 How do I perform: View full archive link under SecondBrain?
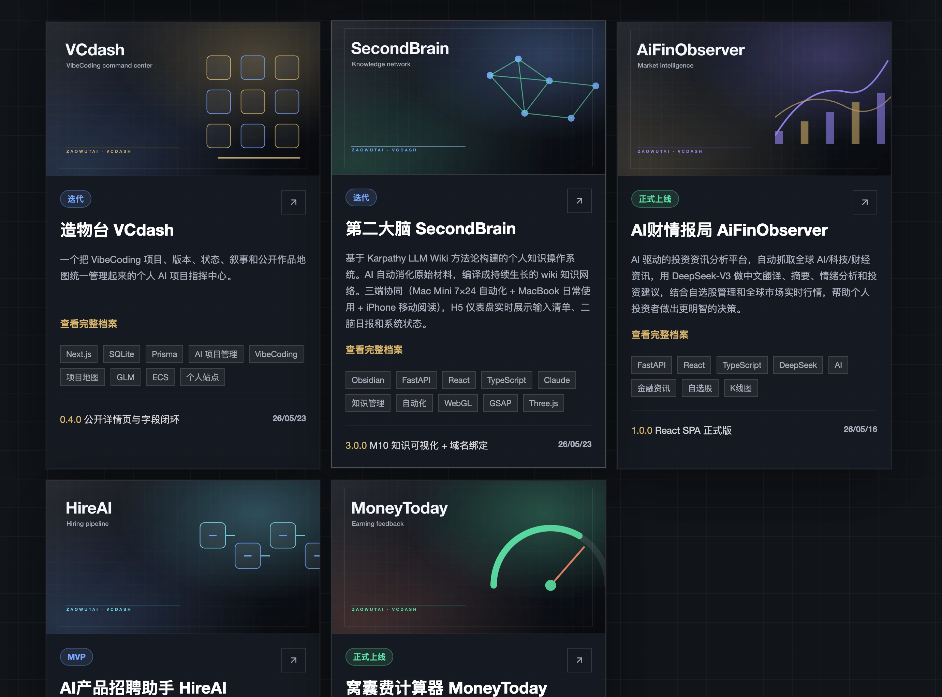pos(374,350)
